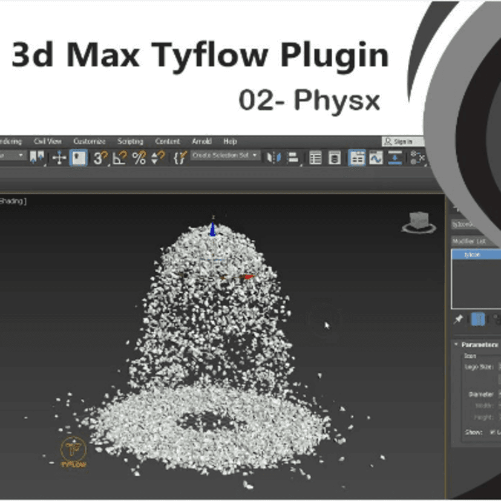Image resolution: width=501 pixels, height=501 pixels.
Task: Click the blue Z axis gizmo arrow
Action: [x=212, y=228]
